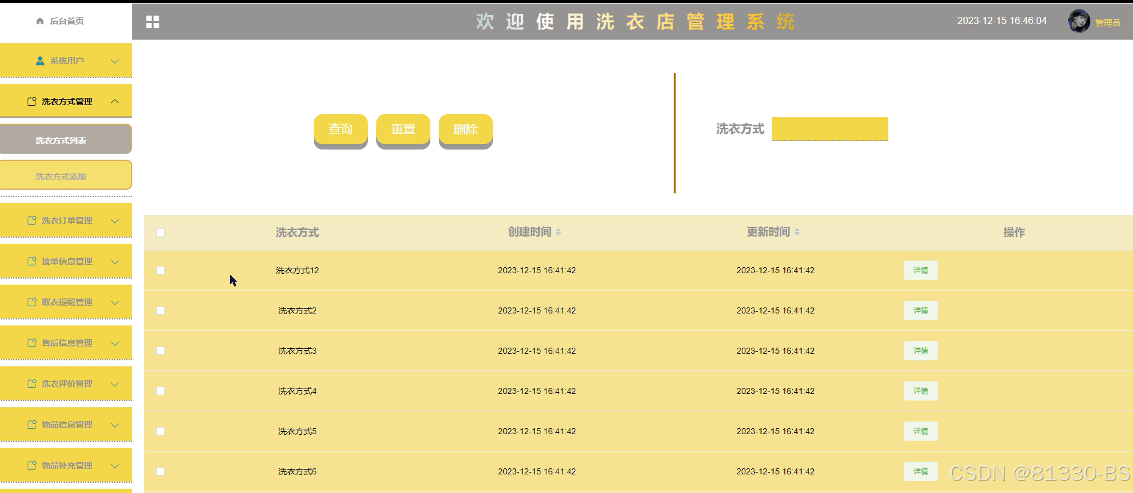Click the icon beside 取衣提醒管理
Viewport: 1133px width, 493px height.
pos(32,302)
